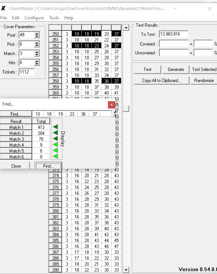Display Match 4 results with green arrow
Viewport: 217px width, 274px height.
pyautogui.click(x=55, y=145)
